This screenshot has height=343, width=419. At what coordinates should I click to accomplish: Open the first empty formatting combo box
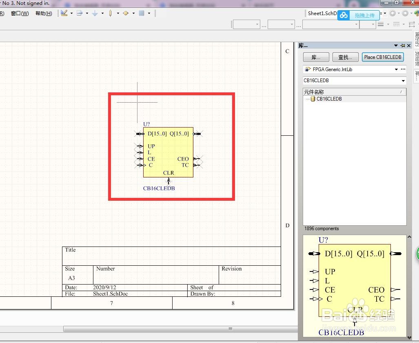tap(246, 25)
